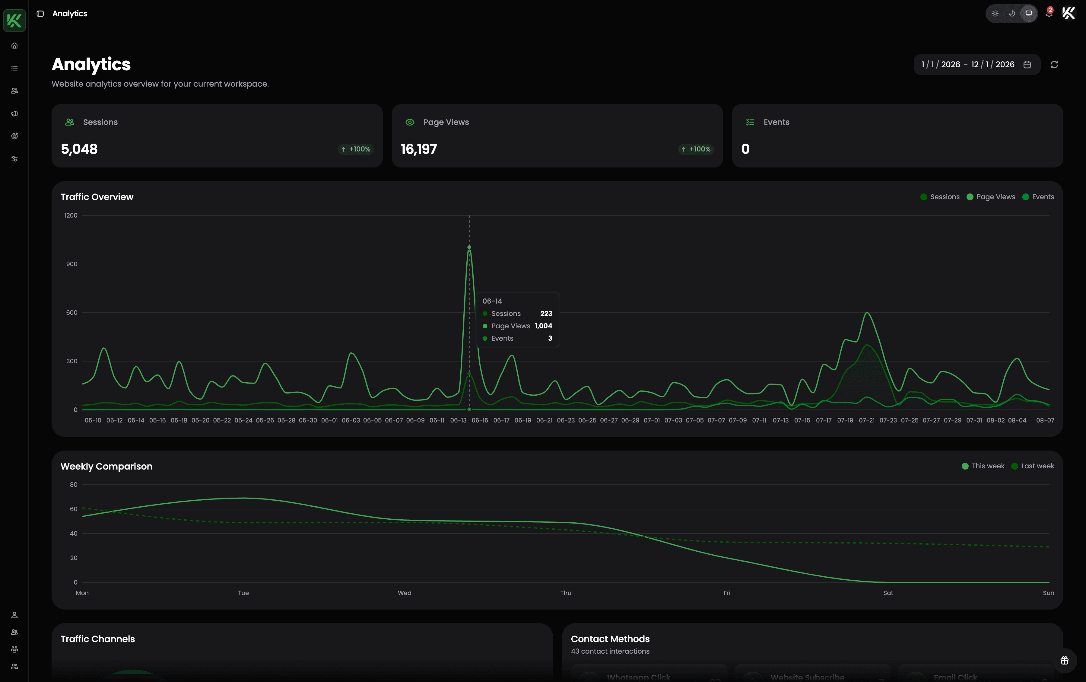Click the start date 1/1/2026 field
The image size is (1086, 682).
pos(940,65)
